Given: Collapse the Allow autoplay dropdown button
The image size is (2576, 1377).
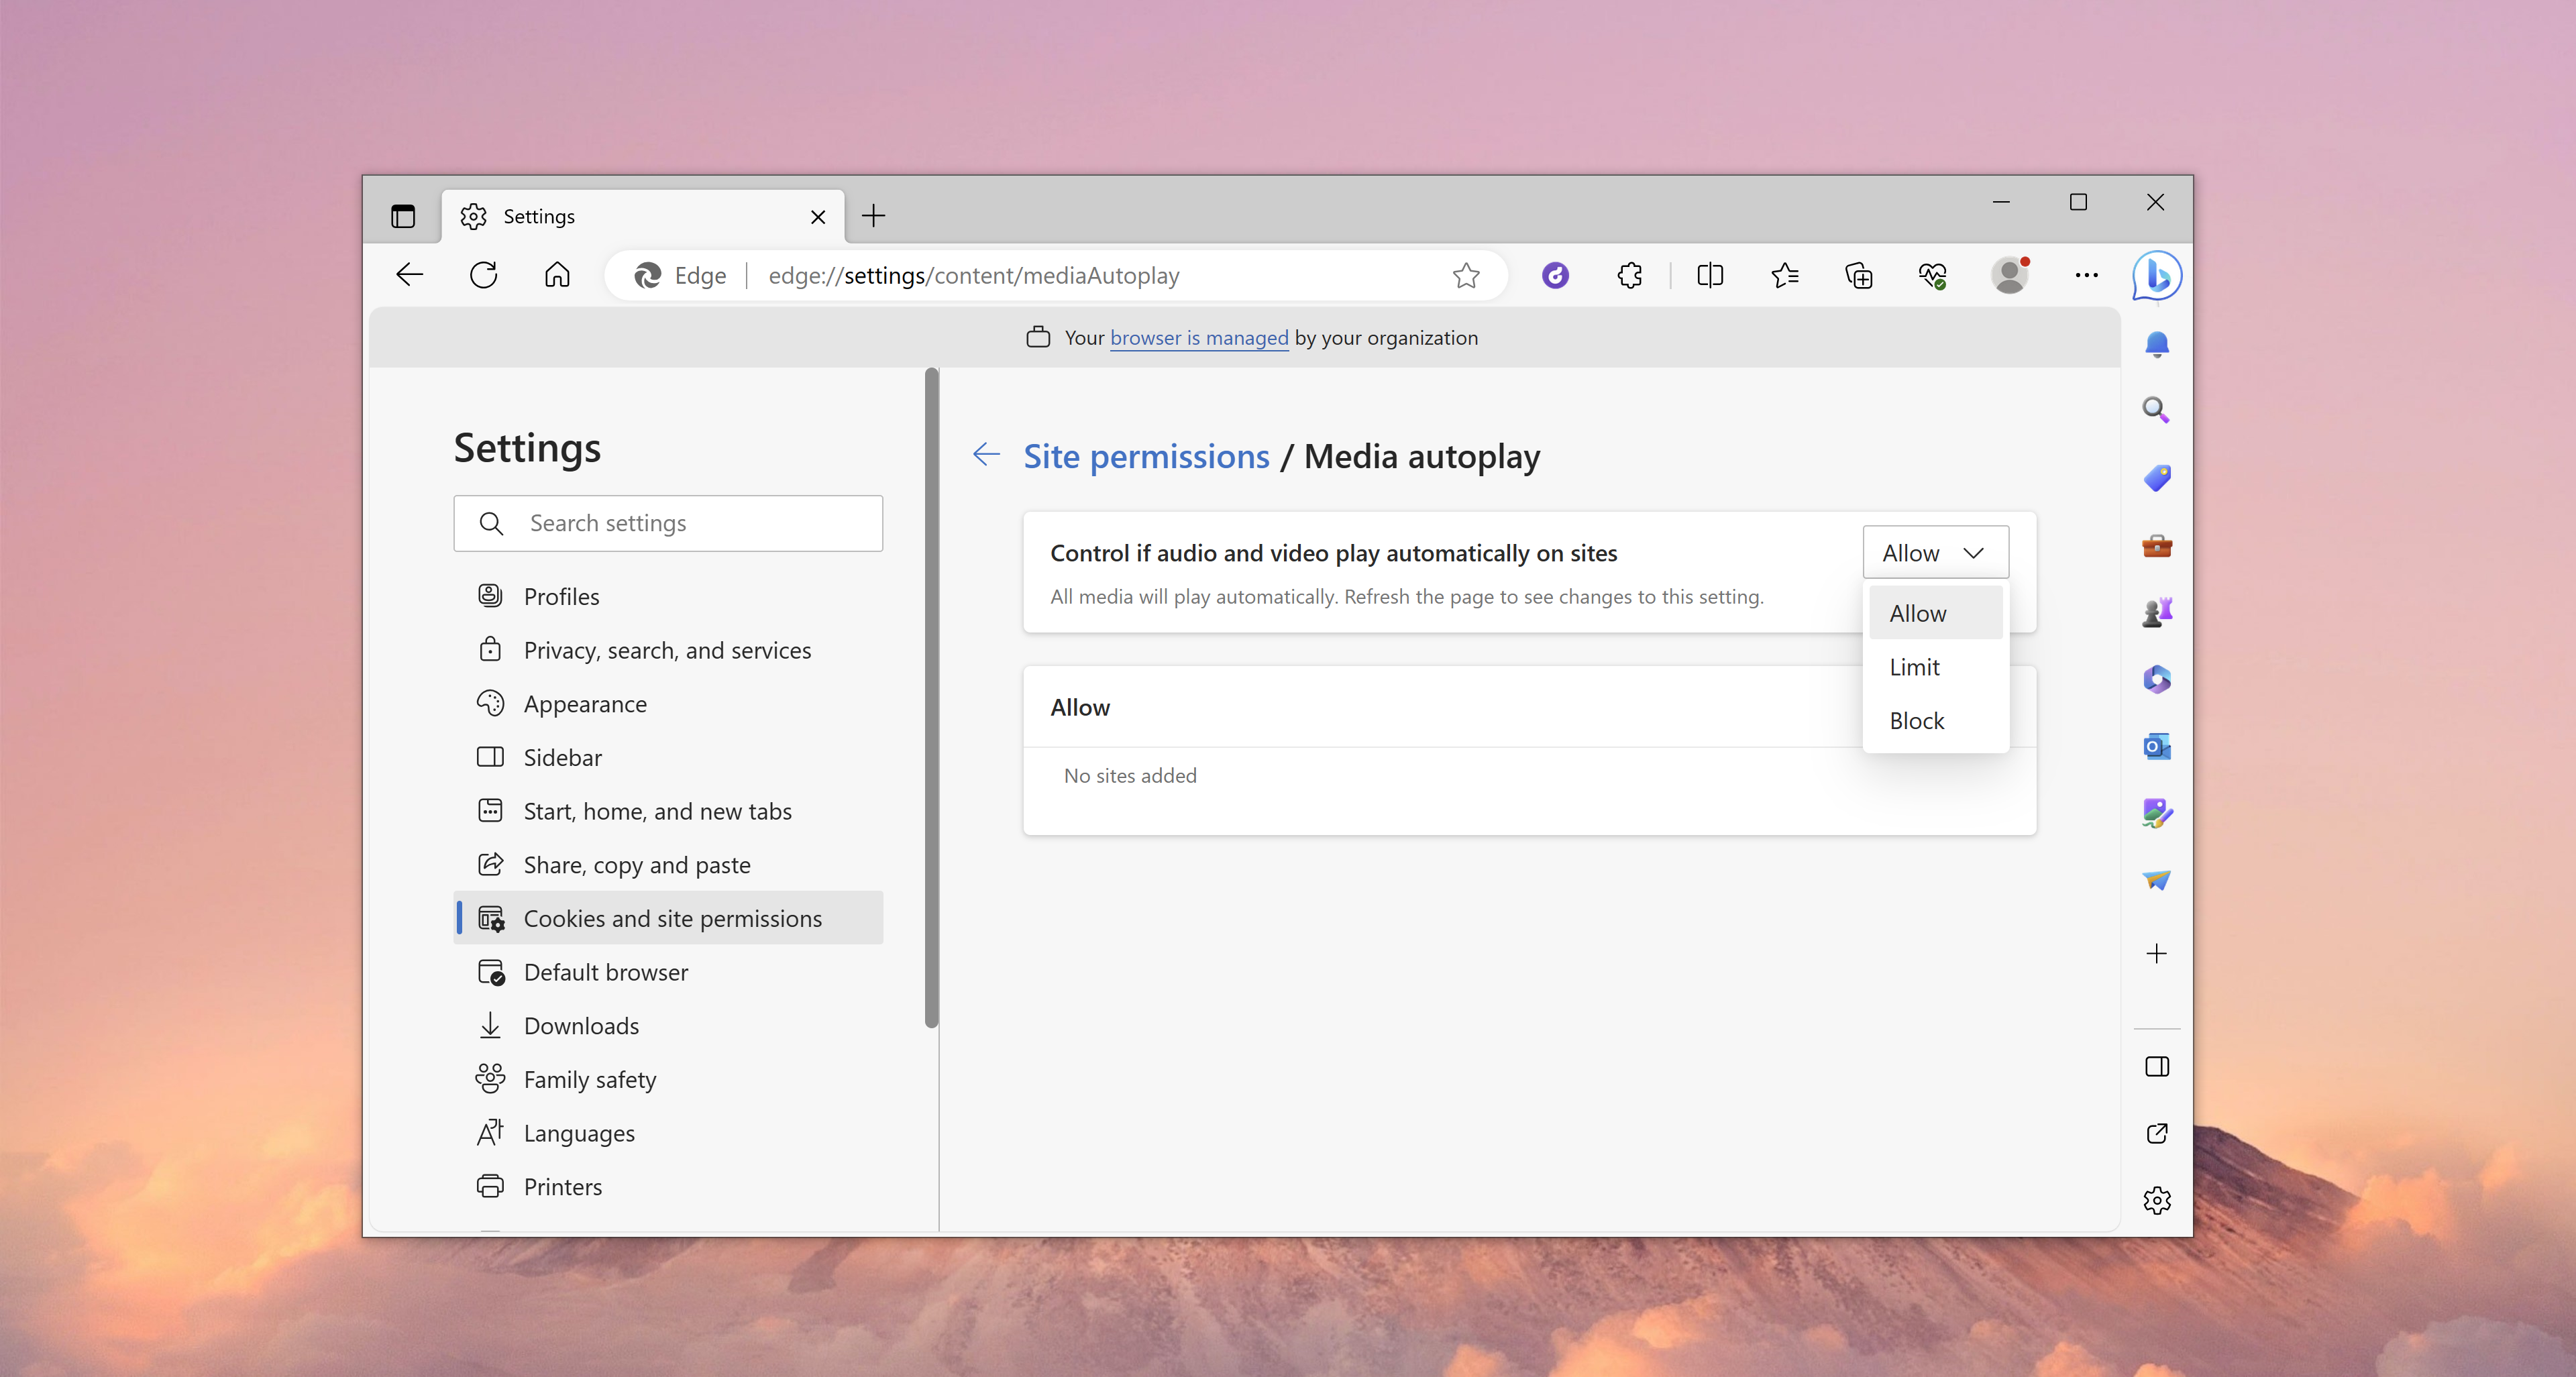Looking at the screenshot, I should (1934, 552).
